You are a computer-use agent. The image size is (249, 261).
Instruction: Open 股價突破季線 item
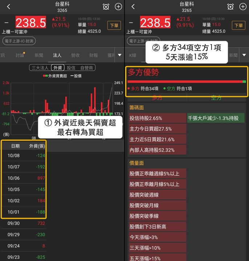(x=157, y=216)
